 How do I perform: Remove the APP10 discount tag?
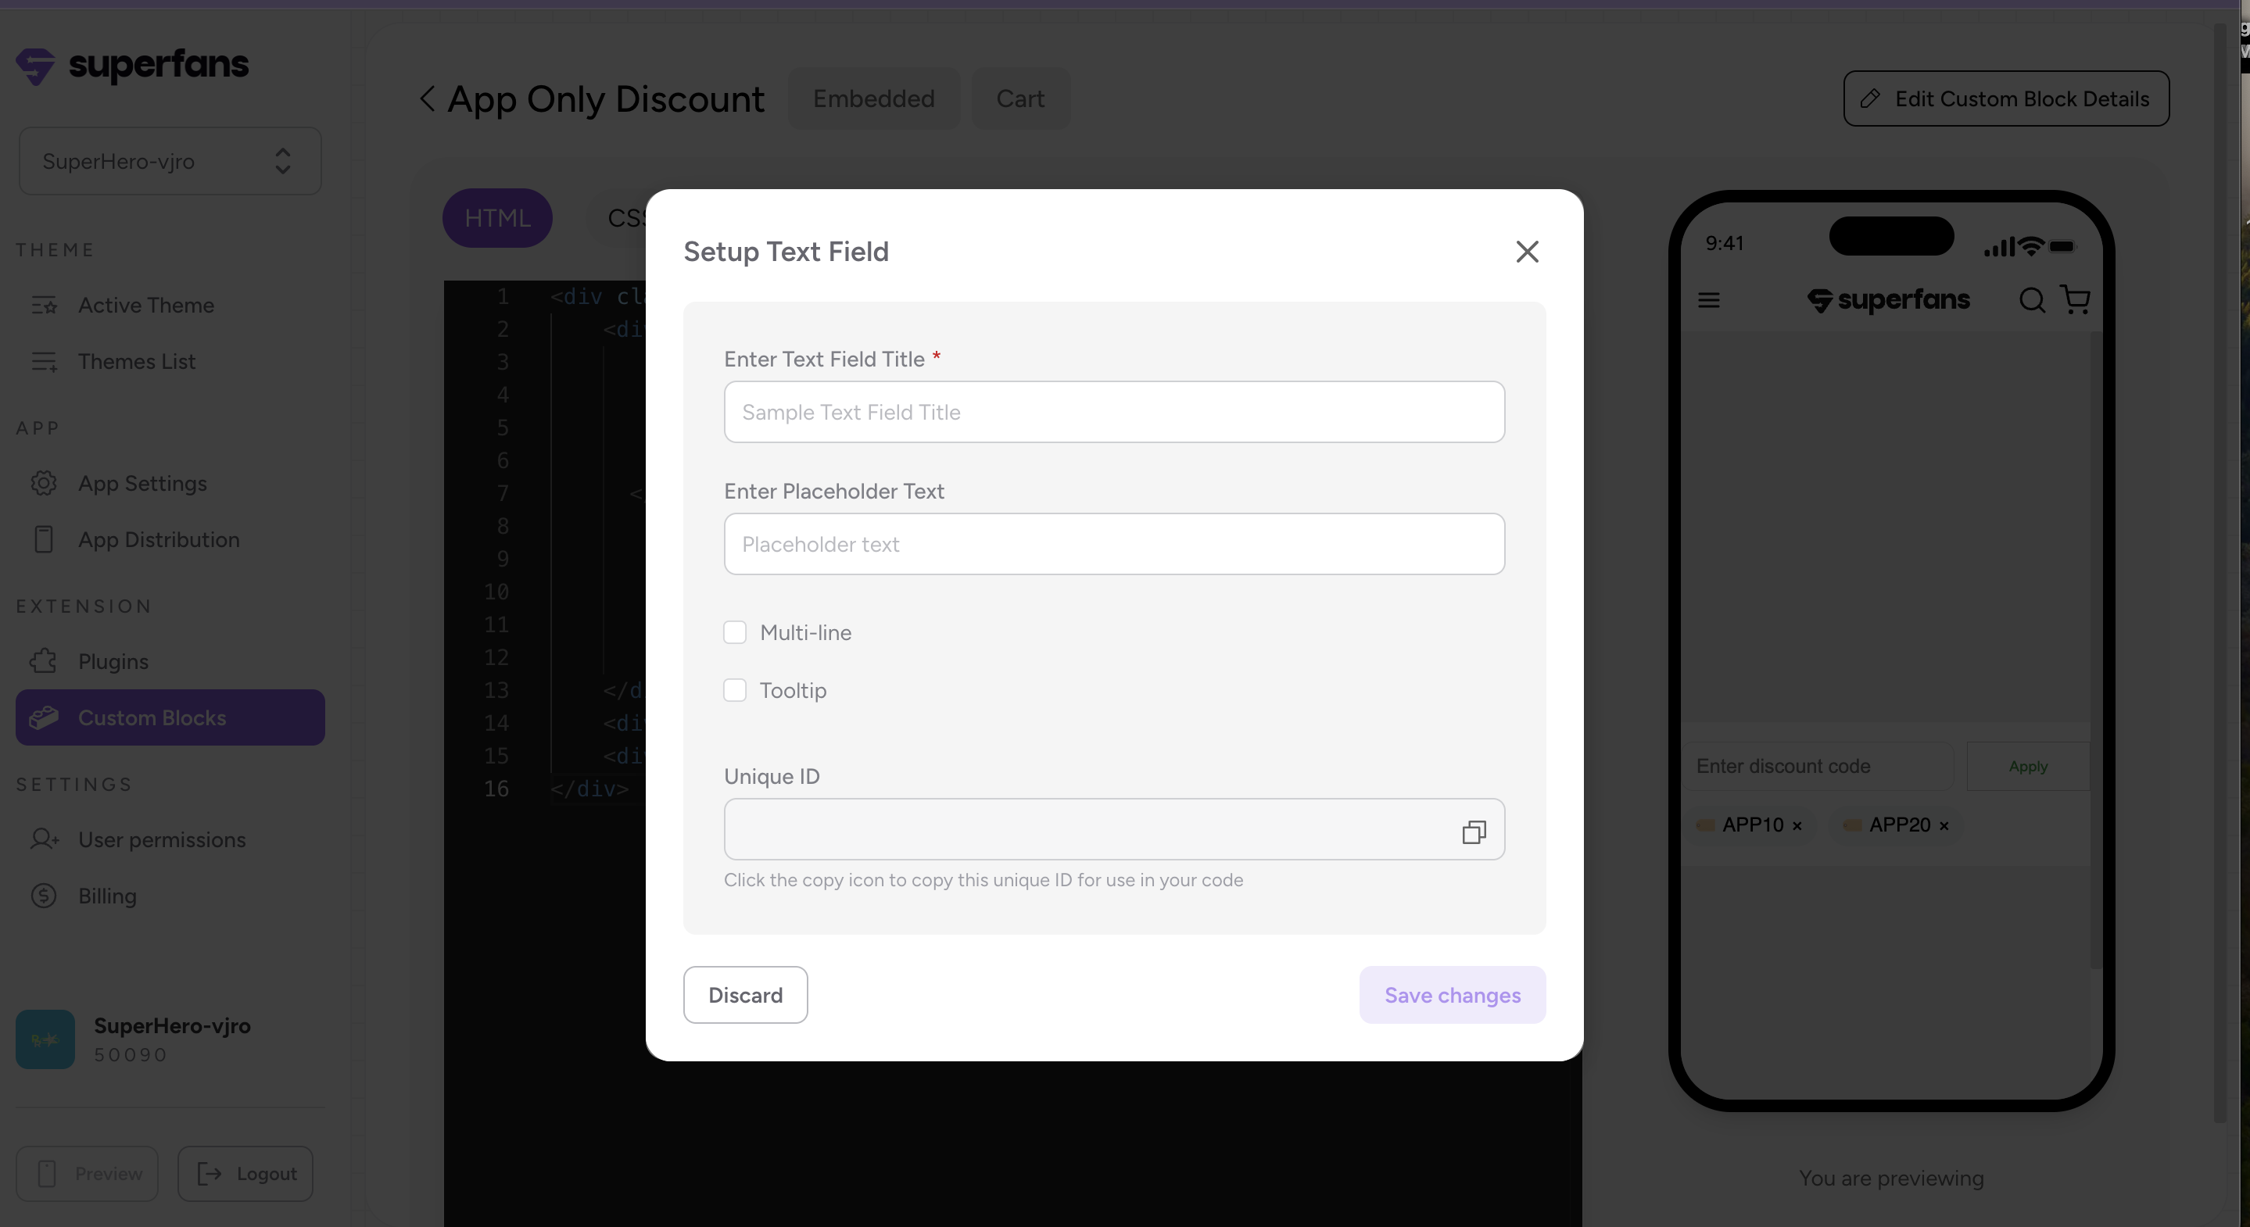coord(1797,825)
